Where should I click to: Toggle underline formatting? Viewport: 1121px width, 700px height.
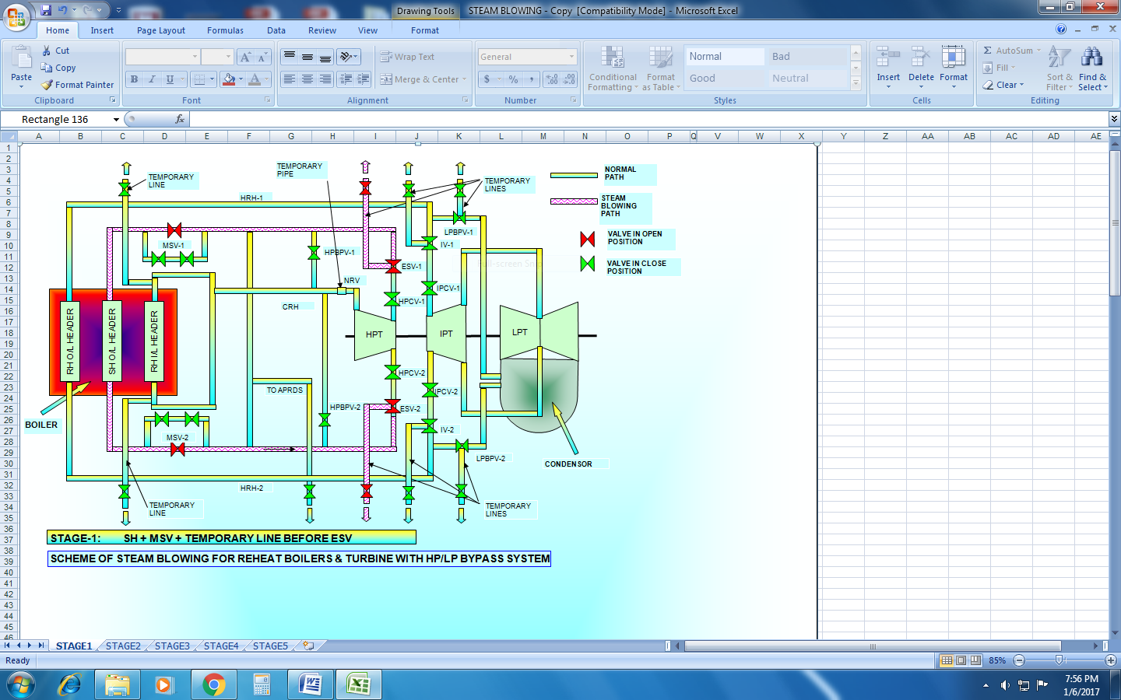(x=170, y=79)
